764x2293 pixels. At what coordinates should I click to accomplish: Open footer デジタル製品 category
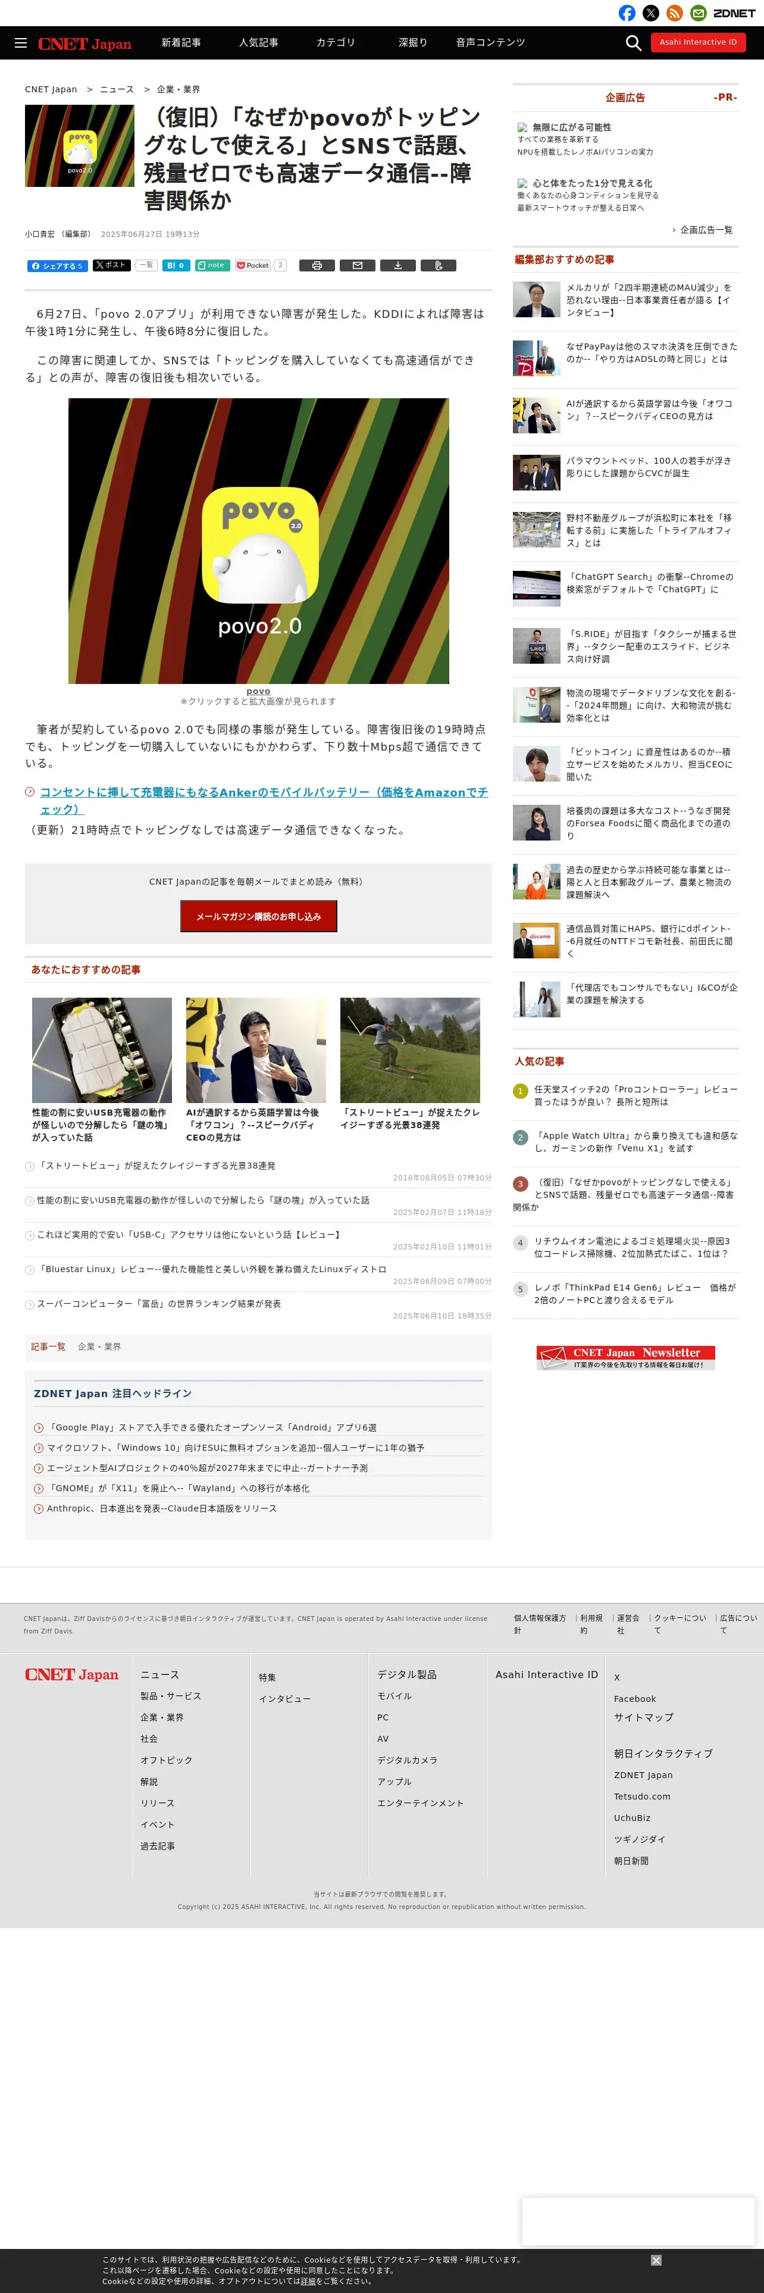pyautogui.click(x=406, y=1675)
